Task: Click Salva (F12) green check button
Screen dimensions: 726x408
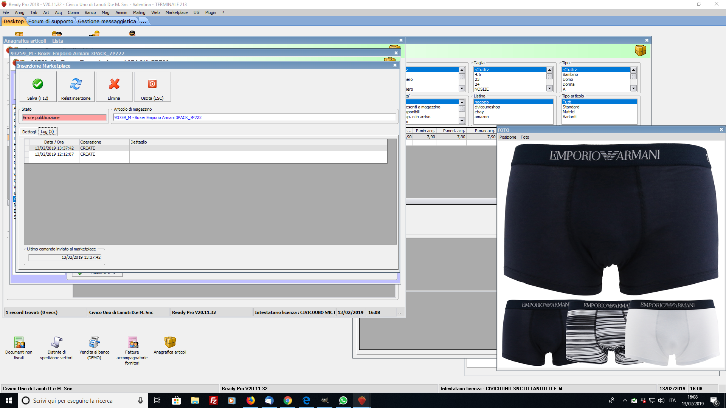Action: 38,87
